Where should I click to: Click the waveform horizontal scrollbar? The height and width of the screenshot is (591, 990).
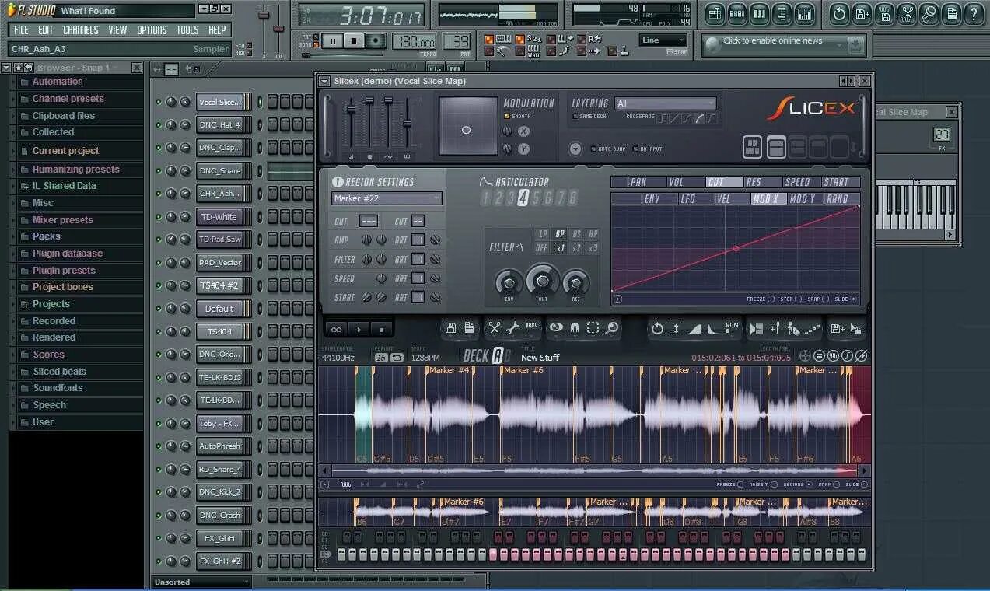(x=594, y=470)
